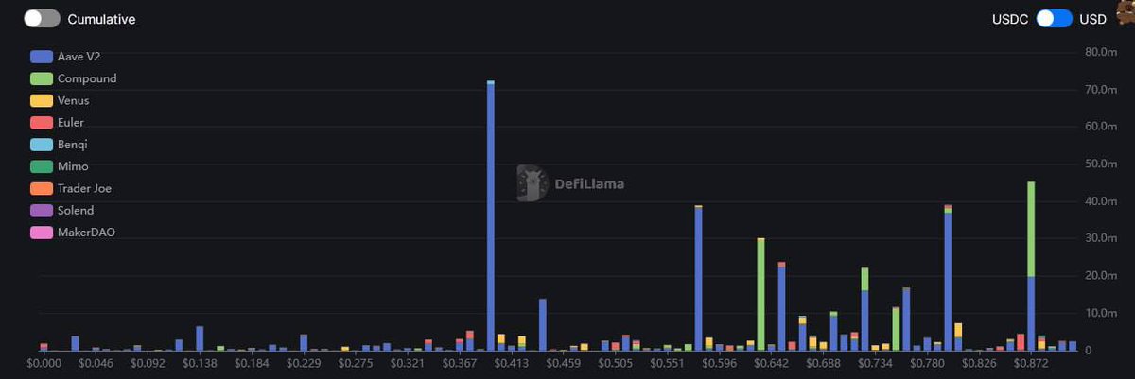The image size is (1135, 379).
Task: Click the Mimo legend color swatch
Action: tap(42, 166)
